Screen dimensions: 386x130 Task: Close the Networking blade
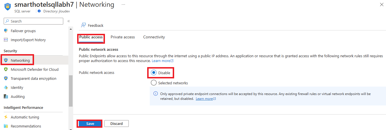click(381, 5)
